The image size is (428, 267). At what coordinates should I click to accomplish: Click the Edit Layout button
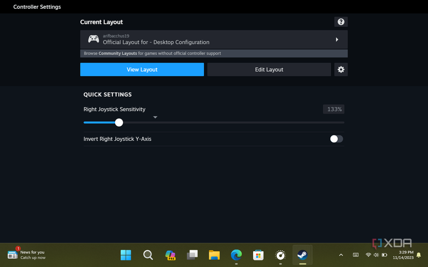[269, 69]
